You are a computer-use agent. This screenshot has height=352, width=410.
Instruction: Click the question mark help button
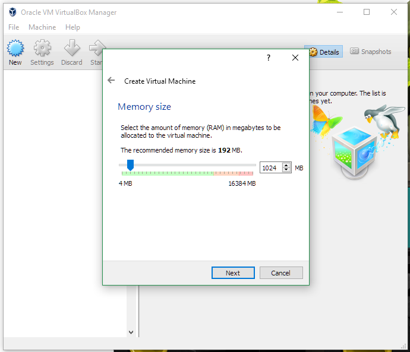point(268,58)
